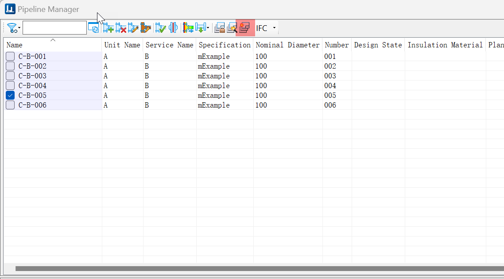This screenshot has width=504, height=279.
Task: Check the checkbox for C-B-006
Action: coord(10,105)
